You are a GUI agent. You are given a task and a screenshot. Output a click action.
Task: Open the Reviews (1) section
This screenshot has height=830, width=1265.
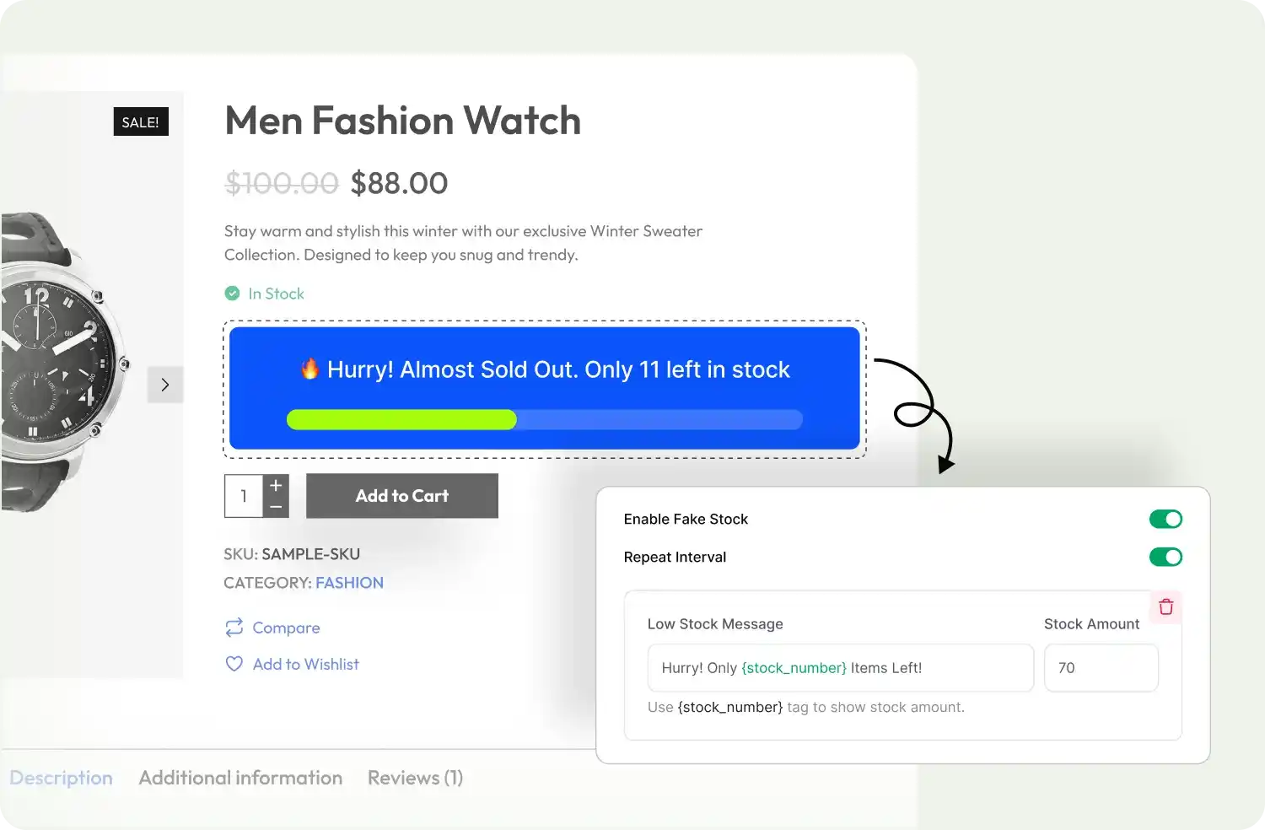click(415, 777)
